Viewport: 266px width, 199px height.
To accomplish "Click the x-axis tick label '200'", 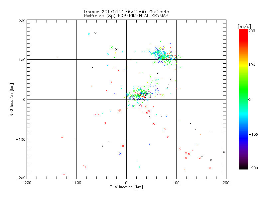I will 226,183.
